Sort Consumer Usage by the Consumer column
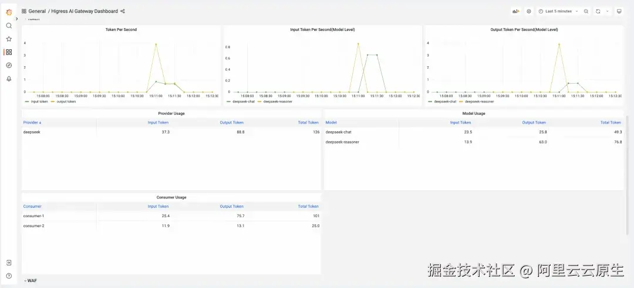The height and width of the screenshot is (288, 634). tap(32, 206)
